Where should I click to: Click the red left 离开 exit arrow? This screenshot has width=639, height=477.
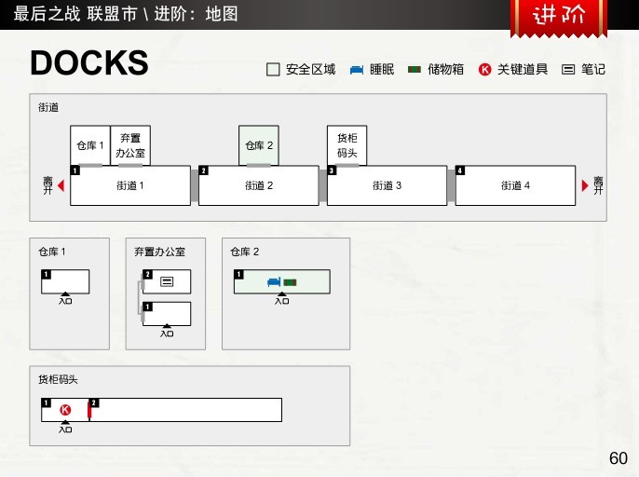[x=61, y=185]
